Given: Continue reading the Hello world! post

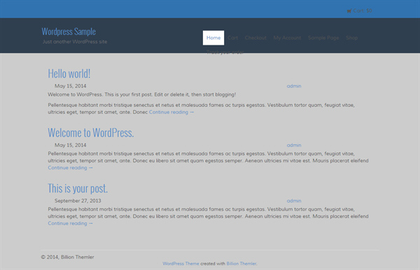Looking at the screenshot, I should pos(171,112).
